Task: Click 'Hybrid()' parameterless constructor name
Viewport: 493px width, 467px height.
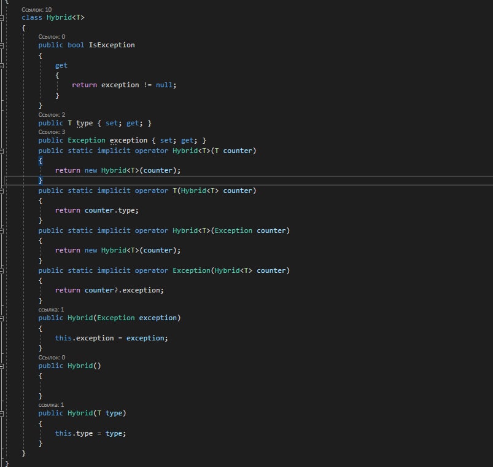Action: point(84,366)
